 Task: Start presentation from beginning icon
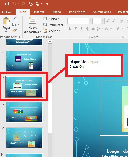[31, 4]
